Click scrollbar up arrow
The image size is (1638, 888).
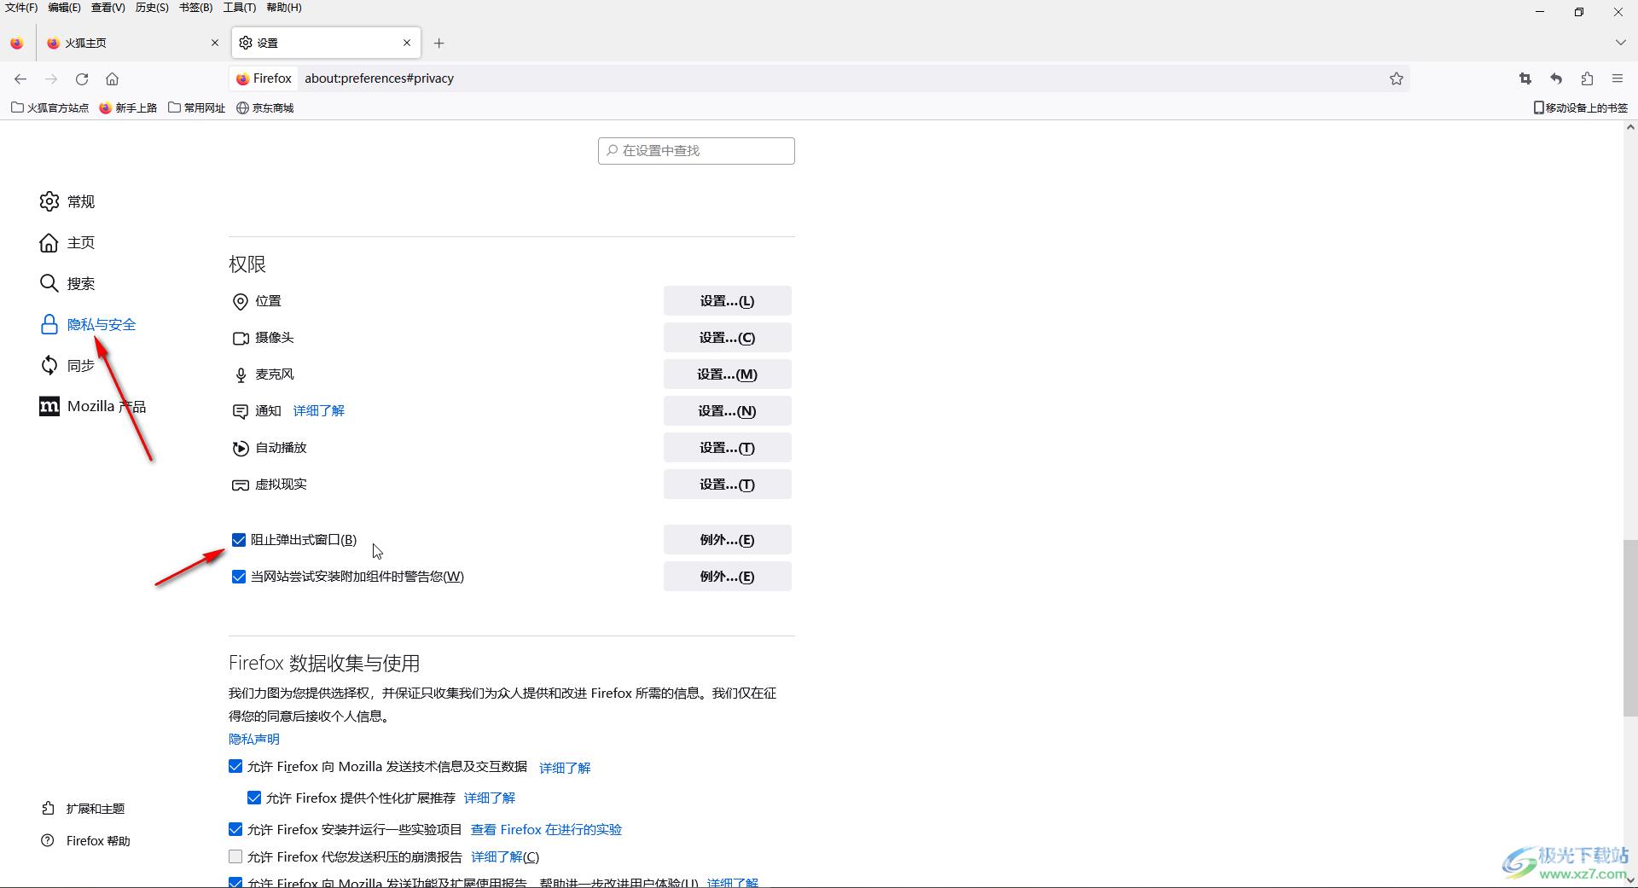[x=1629, y=127]
